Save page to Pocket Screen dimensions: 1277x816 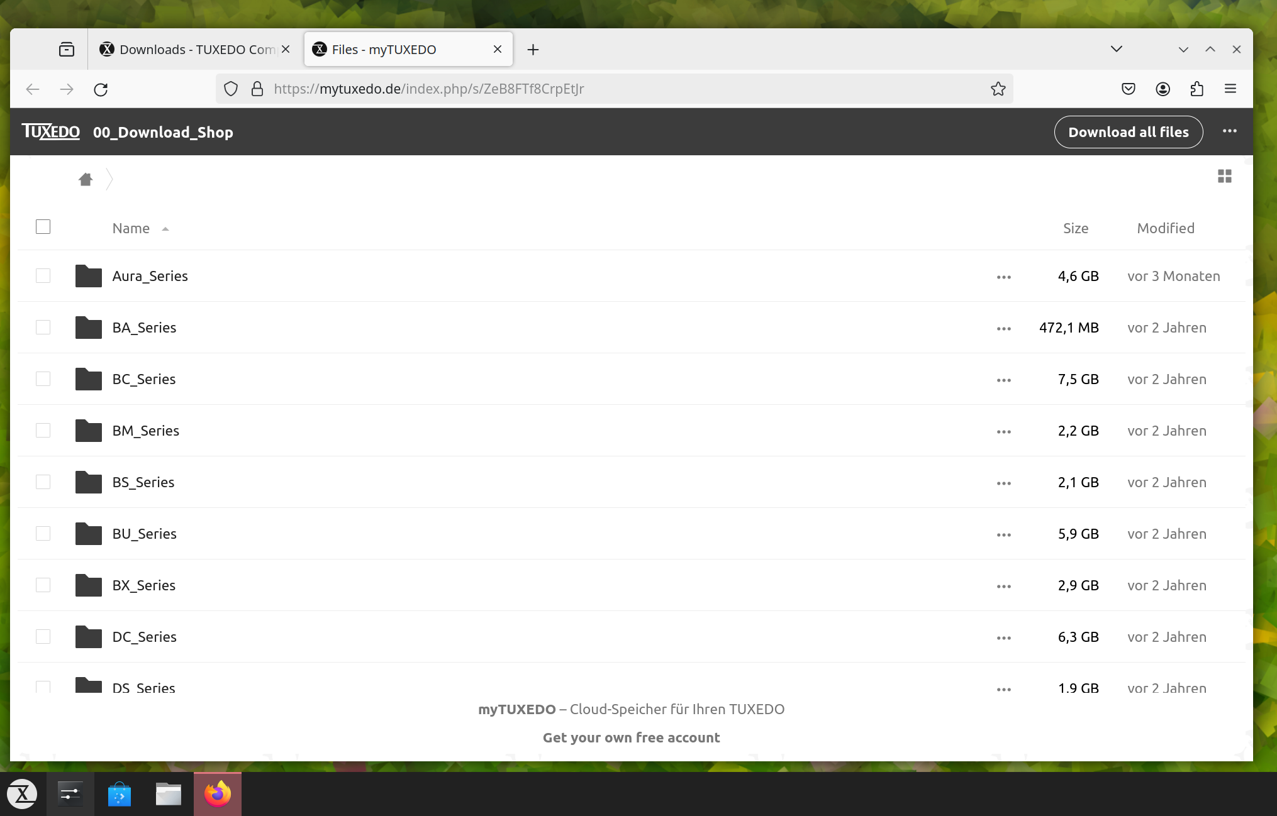click(1129, 89)
